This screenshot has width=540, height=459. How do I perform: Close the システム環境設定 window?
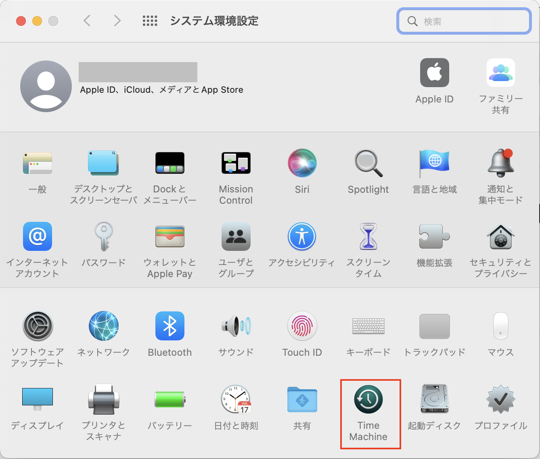[21, 21]
